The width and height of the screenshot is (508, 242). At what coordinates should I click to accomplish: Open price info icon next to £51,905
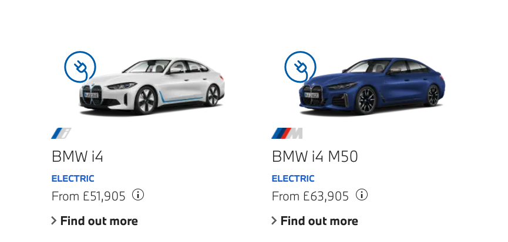(x=138, y=195)
